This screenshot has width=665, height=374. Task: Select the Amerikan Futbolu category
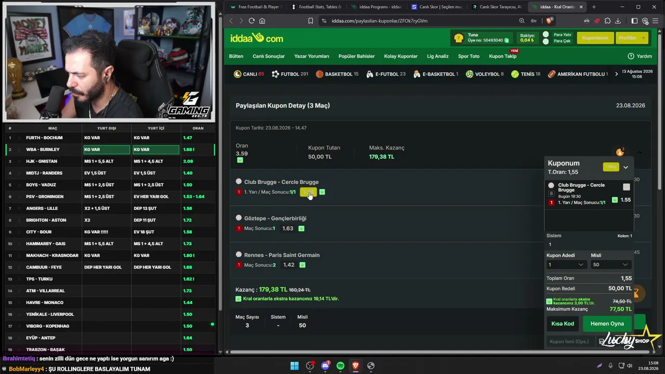tap(578, 74)
